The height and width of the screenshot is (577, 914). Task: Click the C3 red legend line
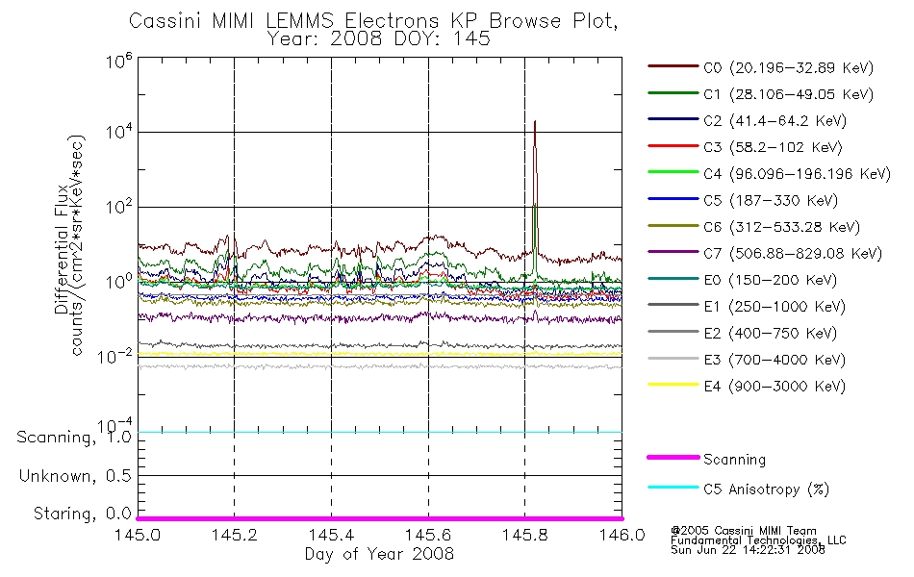673,146
